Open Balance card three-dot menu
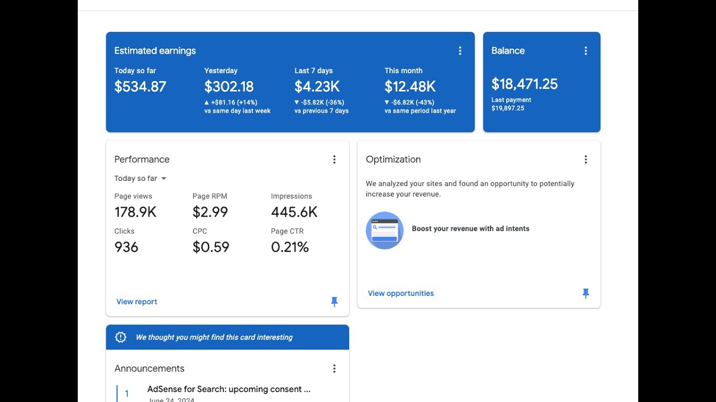This screenshot has height=402, width=716. point(586,51)
